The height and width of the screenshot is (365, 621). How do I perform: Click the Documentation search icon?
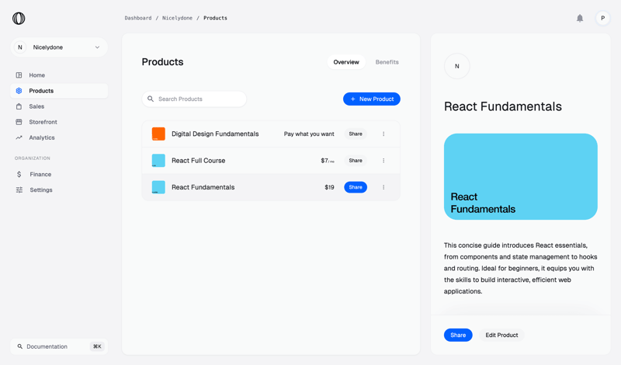click(x=20, y=346)
